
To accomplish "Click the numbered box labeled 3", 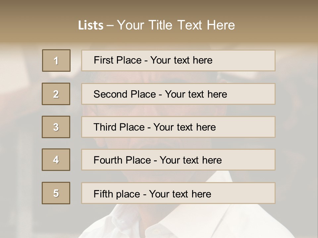I will 56,127.
